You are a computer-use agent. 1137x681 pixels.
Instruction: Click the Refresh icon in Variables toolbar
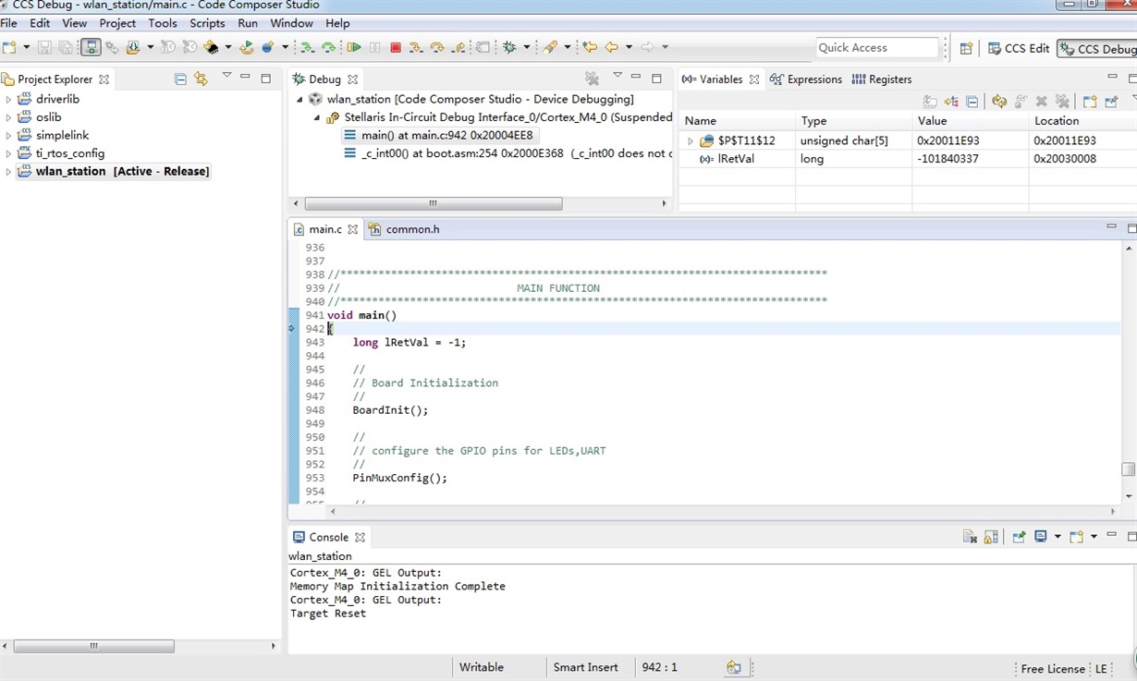tap(999, 102)
